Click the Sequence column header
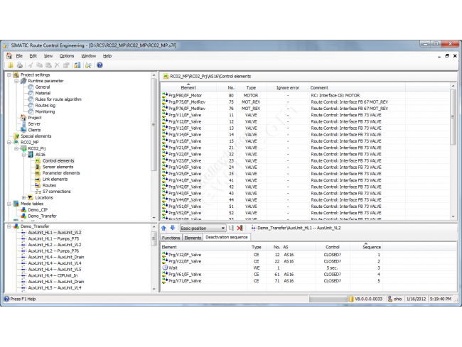462x347 pixels. [372, 247]
